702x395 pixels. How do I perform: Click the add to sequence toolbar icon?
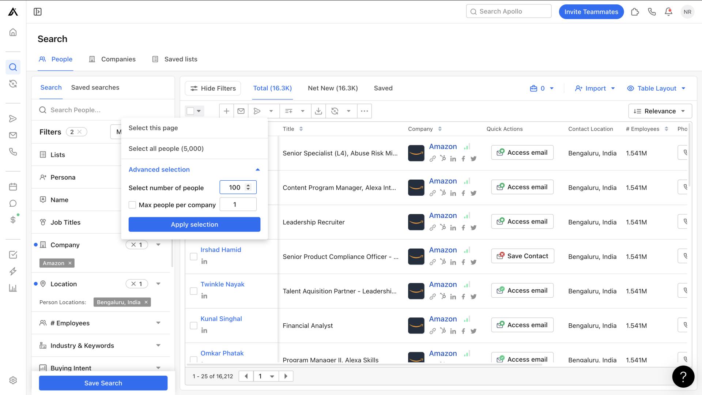tap(257, 111)
